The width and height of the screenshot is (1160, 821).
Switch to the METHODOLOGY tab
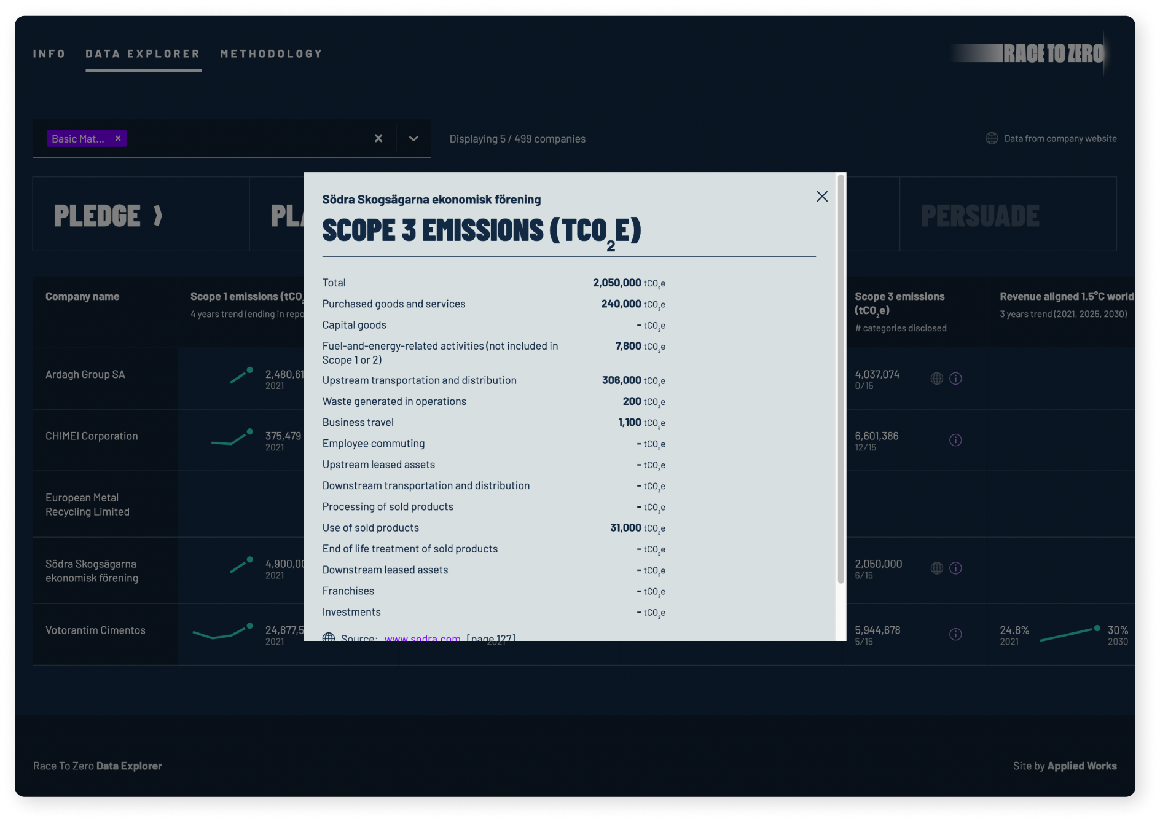point(272,54)
